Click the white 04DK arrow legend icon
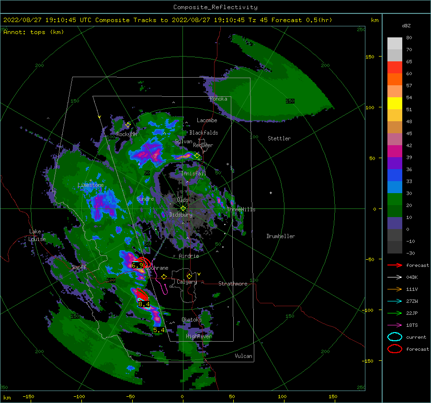The image size is (431, 403). (395, 277)
